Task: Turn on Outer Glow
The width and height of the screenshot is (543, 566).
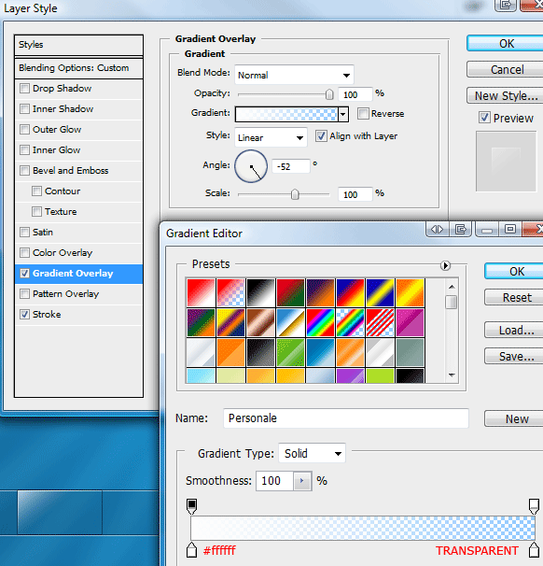Action: click(x=24, y=130)
